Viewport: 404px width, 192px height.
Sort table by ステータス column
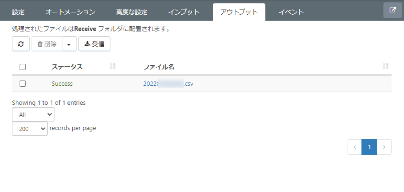pos(113,66)
